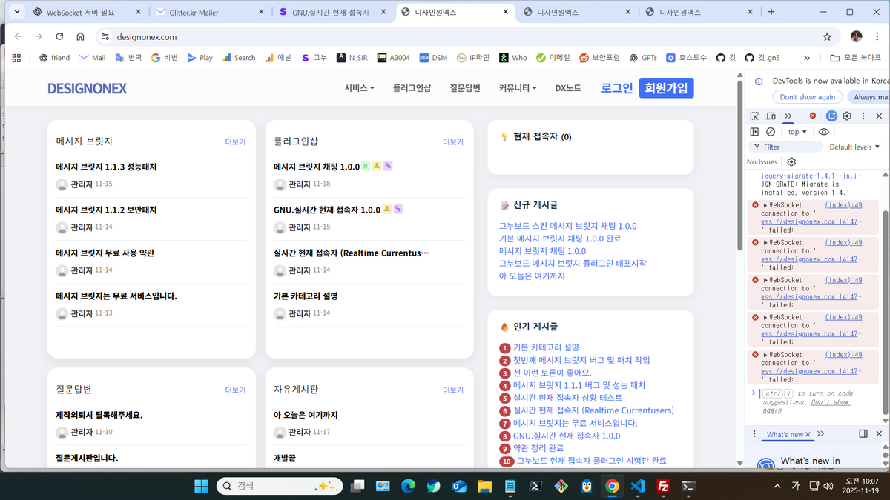This screenshot has height=500, width=890.
Task: Open the Issues settings gear icon
Action: (x=791, y=161)
